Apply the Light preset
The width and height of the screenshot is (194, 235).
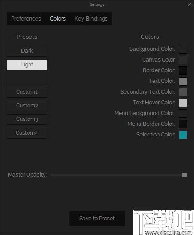(x=27, y=65)
